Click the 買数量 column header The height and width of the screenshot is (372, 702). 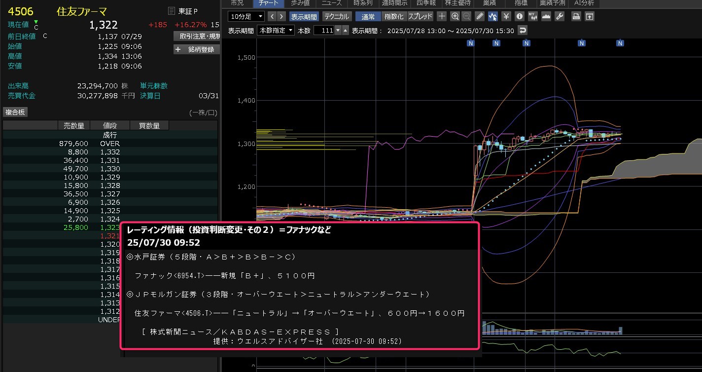tap(149, 126)
